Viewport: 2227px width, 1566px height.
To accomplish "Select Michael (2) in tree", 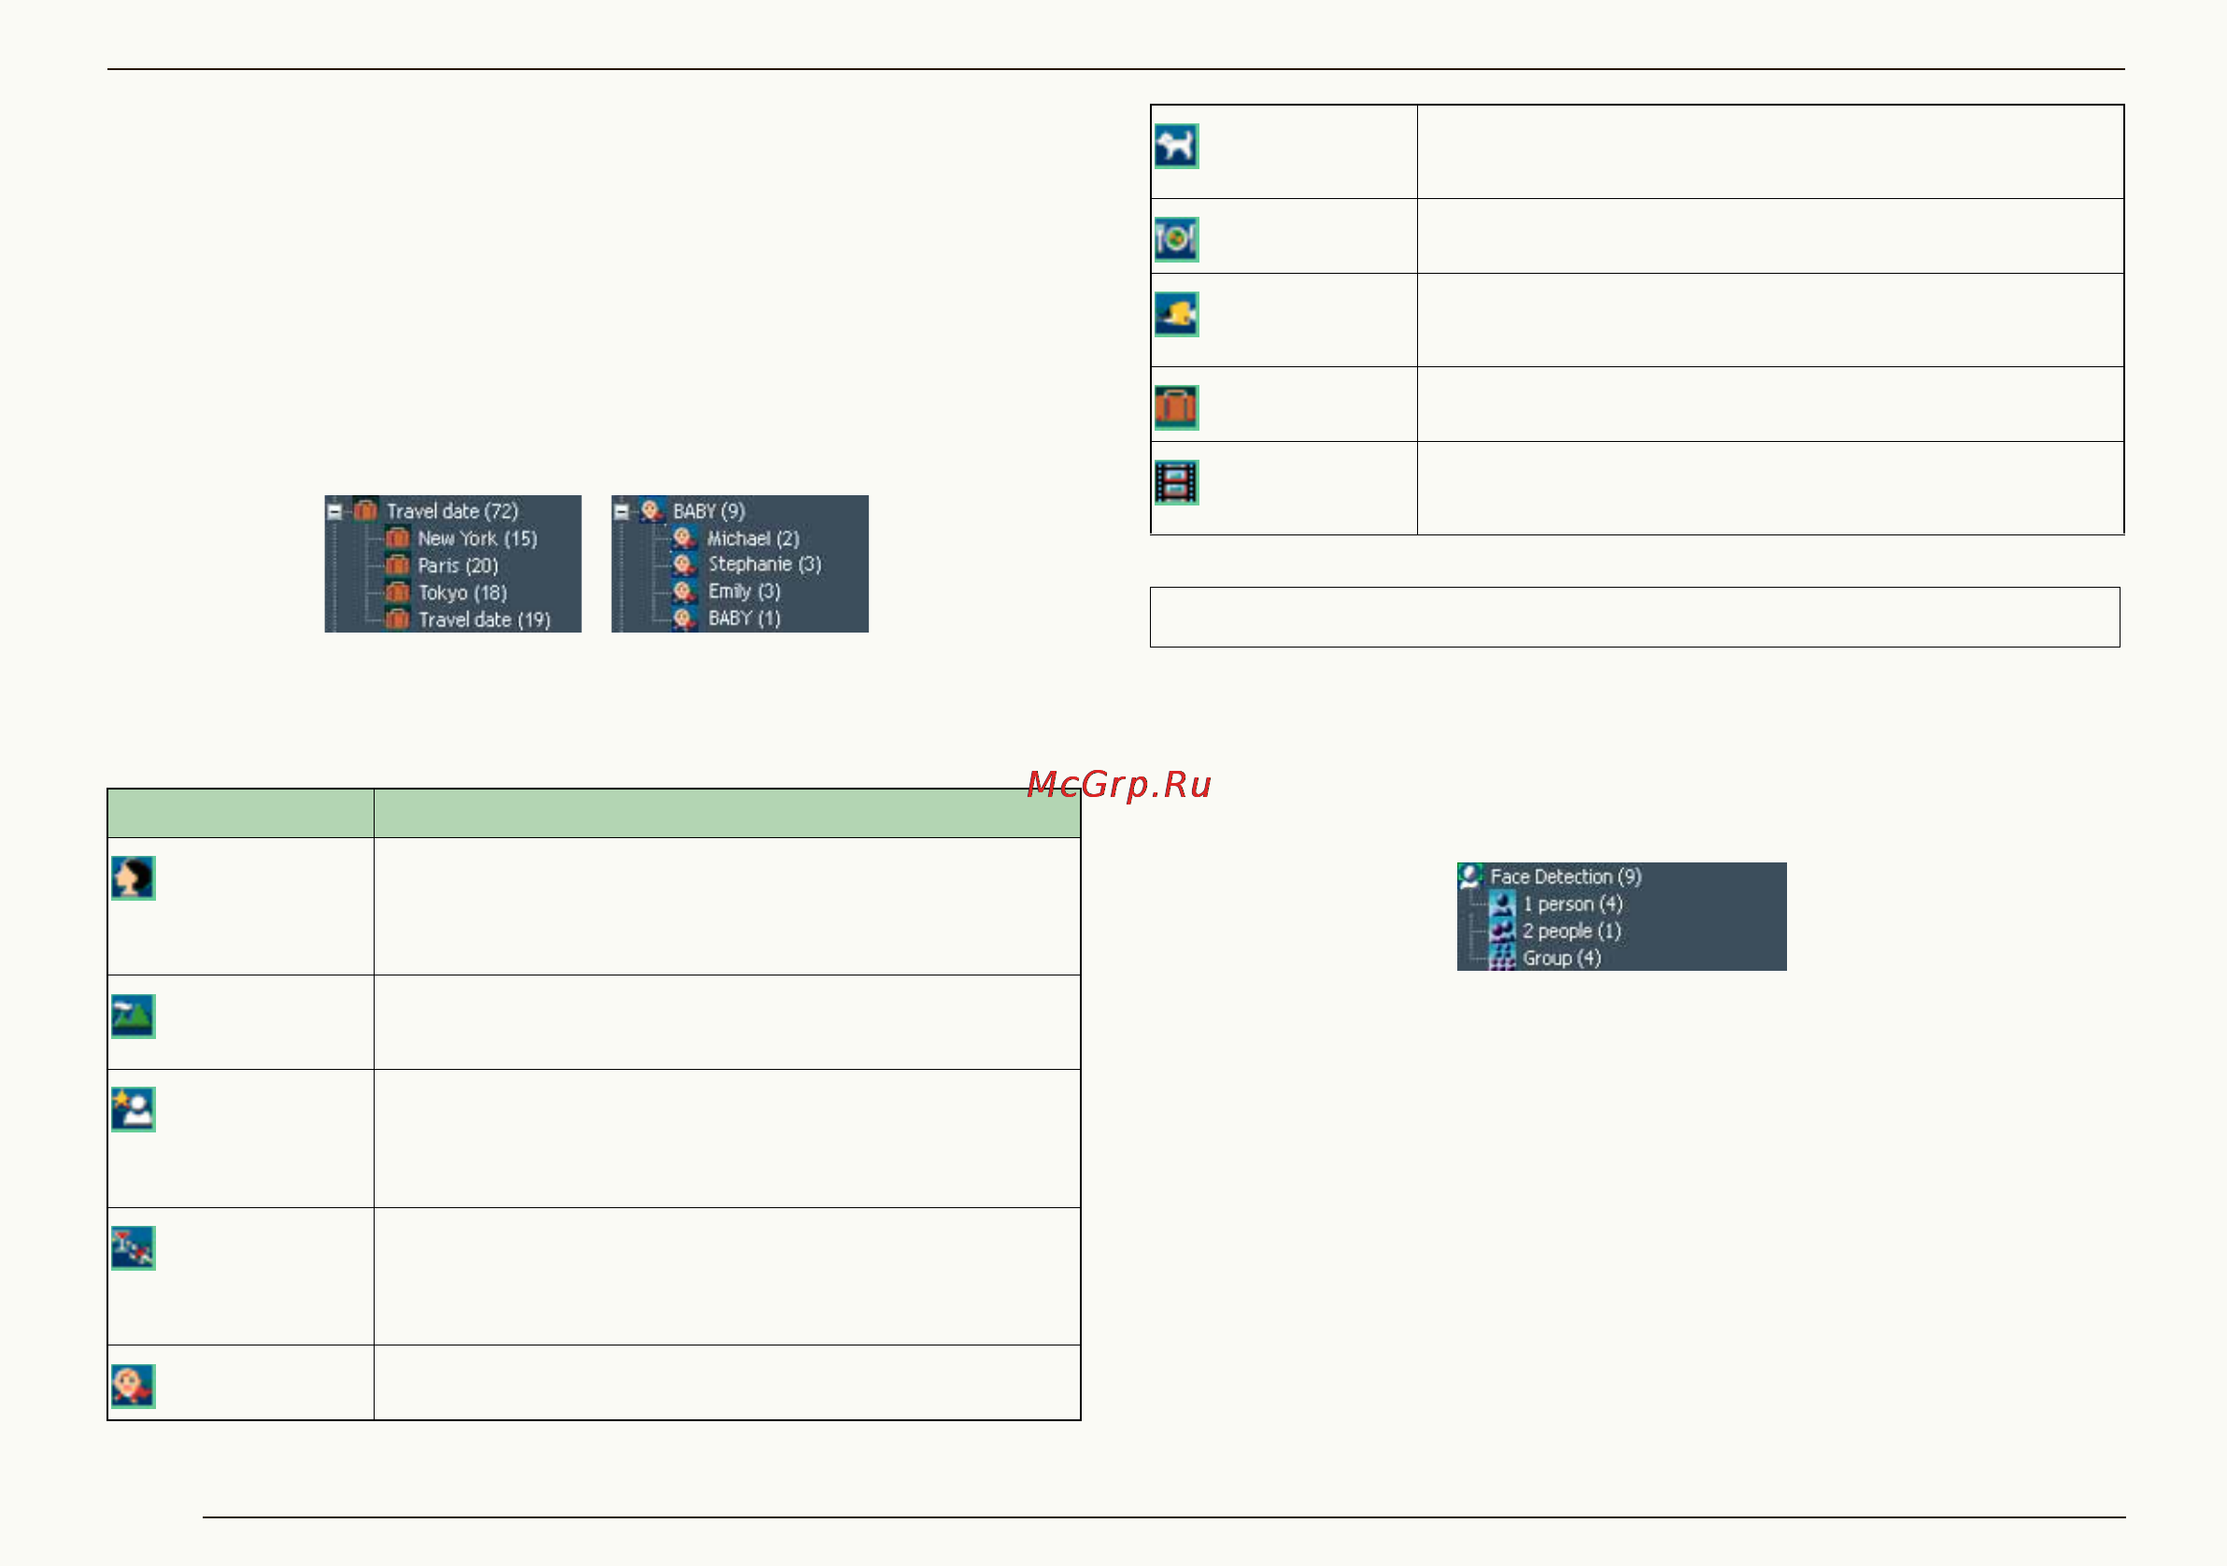I will pyautogui.click(x=754, y=538).
